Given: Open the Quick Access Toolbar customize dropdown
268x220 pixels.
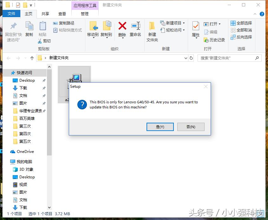Looking at the screenshot, I should [31, 5].
